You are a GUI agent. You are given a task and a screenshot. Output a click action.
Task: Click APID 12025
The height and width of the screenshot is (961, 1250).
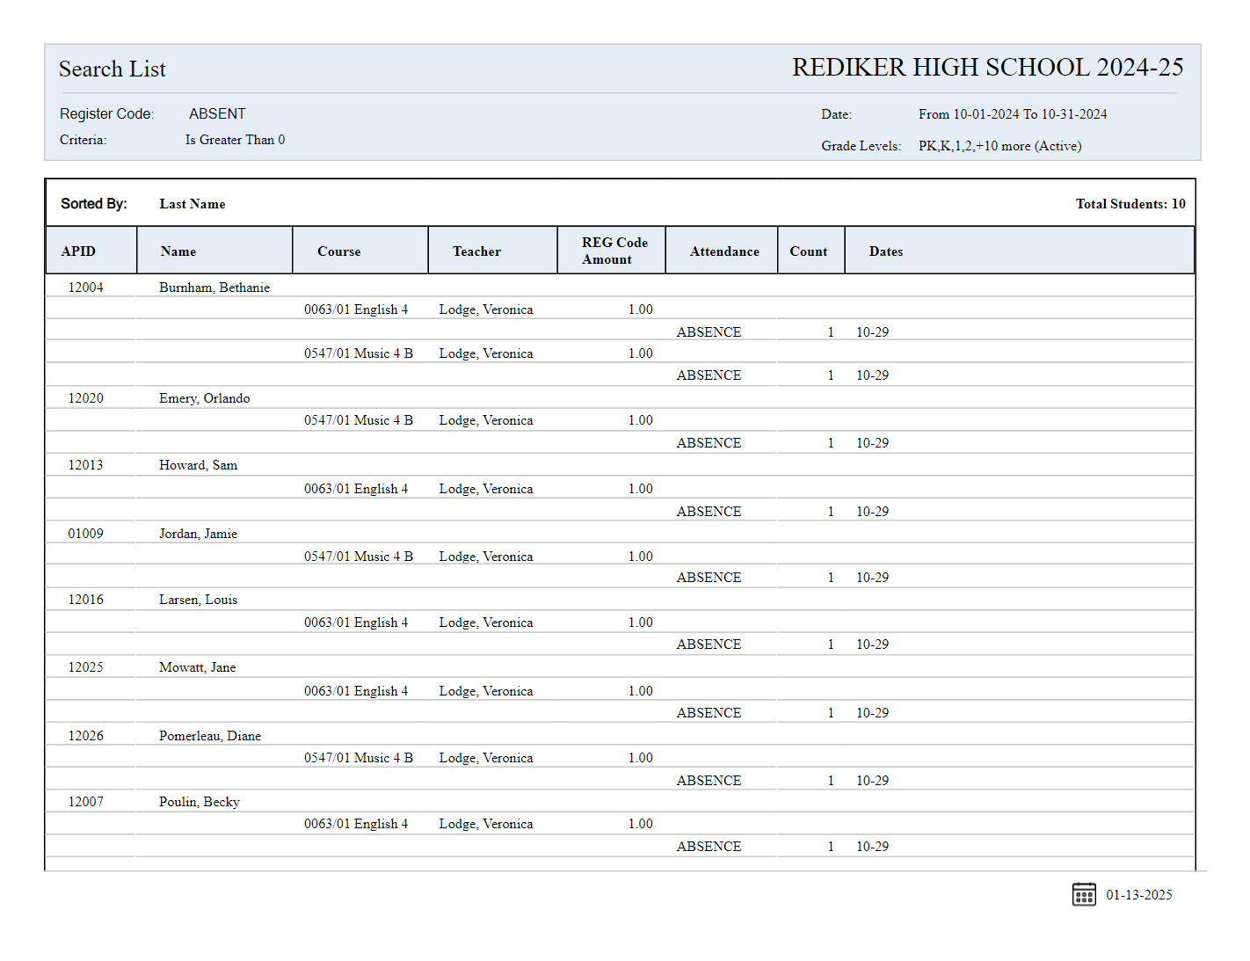(x=86, y=667)
